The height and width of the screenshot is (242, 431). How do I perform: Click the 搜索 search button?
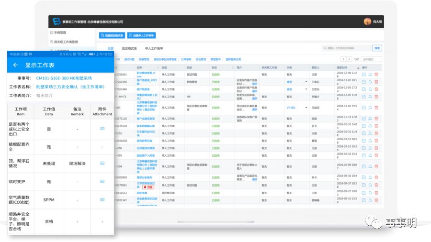(377, 48)
